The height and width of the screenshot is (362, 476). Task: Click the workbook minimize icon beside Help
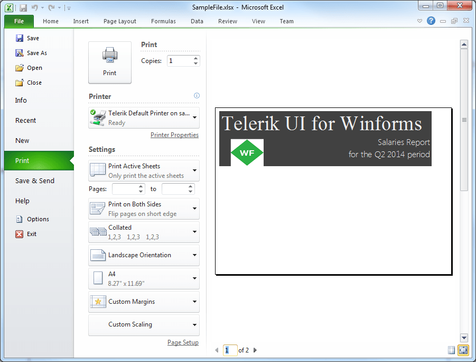443,21
